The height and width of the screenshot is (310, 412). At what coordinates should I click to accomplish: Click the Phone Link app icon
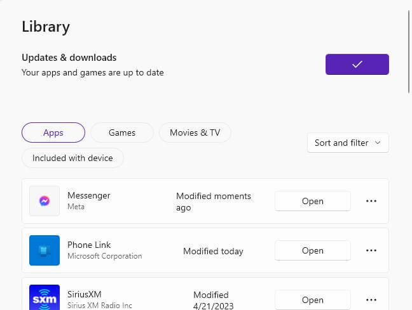[x=45, y=250]
